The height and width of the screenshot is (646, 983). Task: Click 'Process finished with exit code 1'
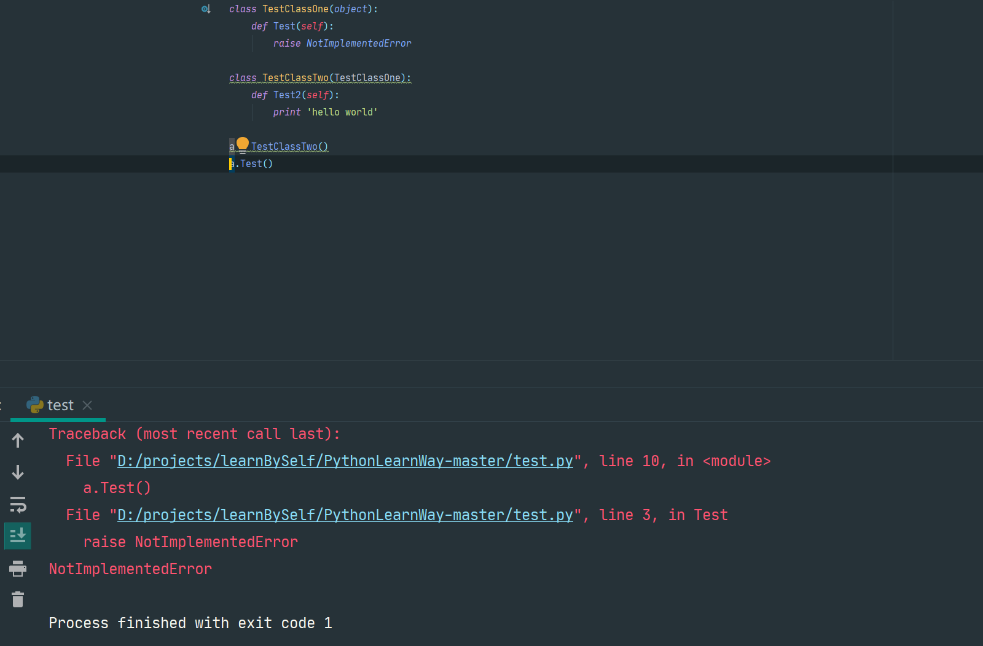[x=190, y=623]
